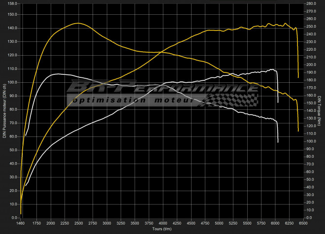325x234 pixels.
Task: Click the BR-Performance watermark logo
Action: pyautogui.click(x=162, y=88)
